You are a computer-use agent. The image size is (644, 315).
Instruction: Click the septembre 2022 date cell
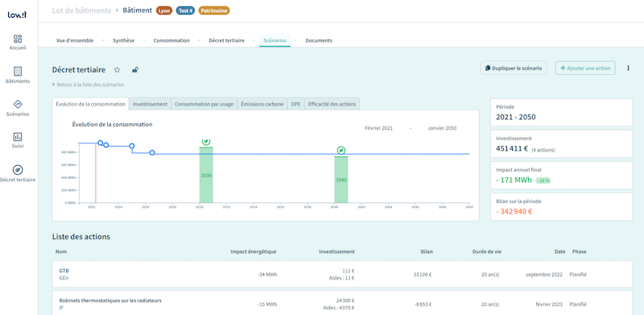tap(544, 275)
